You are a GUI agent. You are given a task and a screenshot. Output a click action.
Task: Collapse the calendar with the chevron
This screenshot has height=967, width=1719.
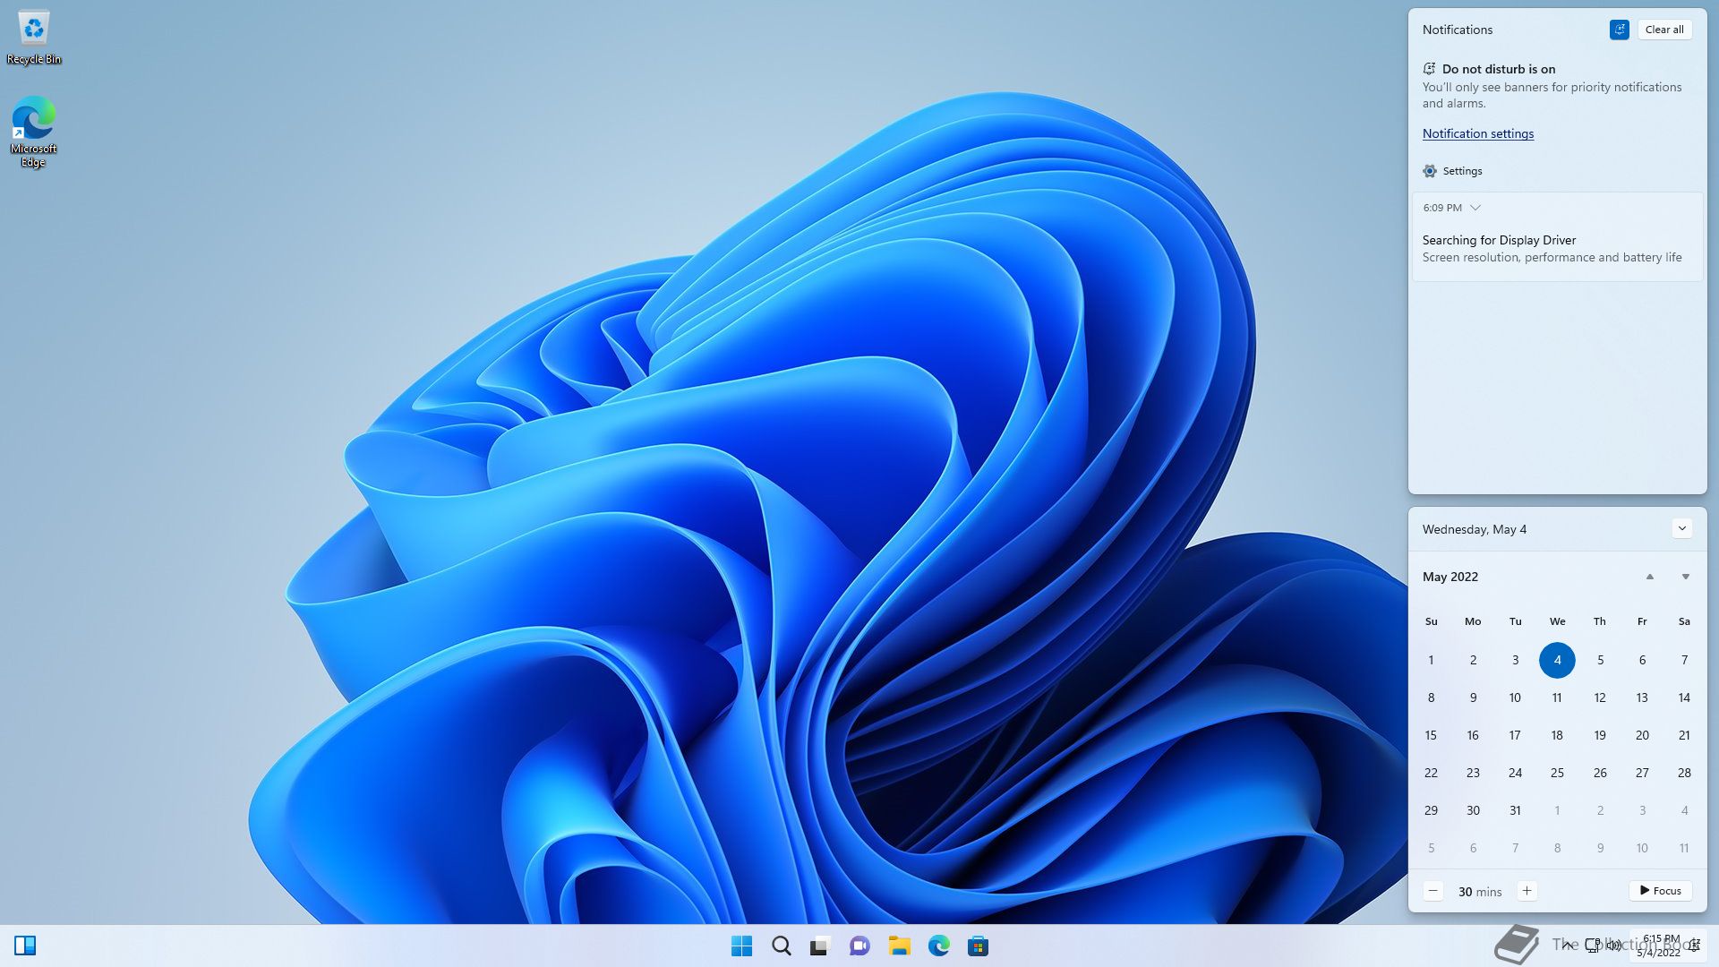coord(1681,528)
